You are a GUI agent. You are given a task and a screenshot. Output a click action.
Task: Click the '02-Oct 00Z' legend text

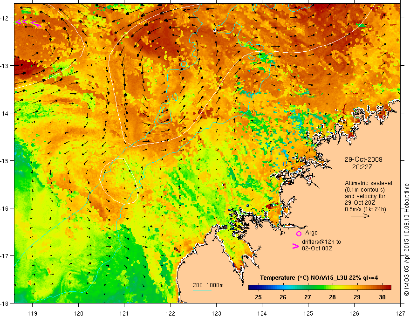click(x=317, y=248)
